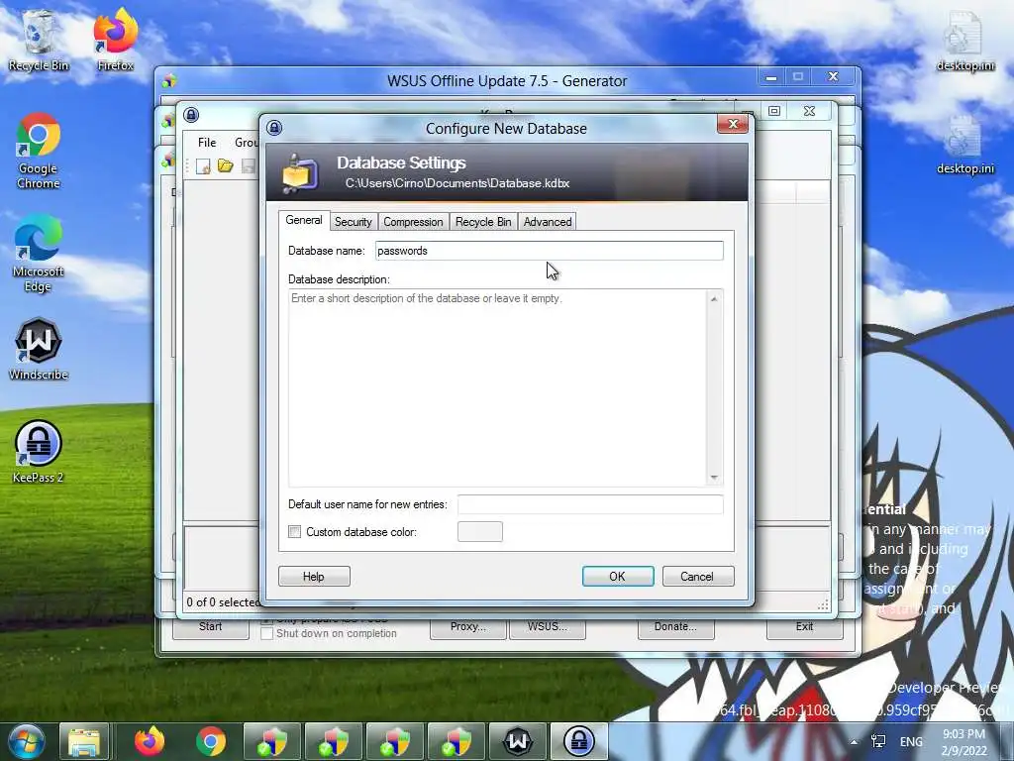Open the Compression tab
This screenshot has height=761, width=1014.
point(413,222)
